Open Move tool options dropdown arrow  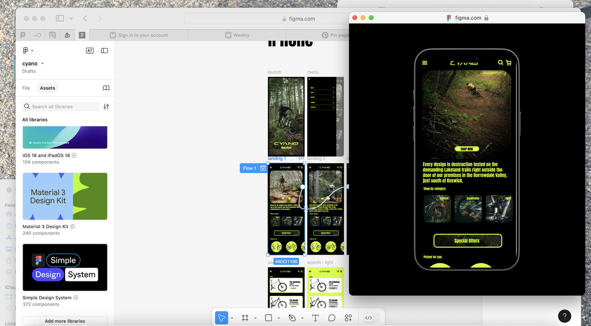(232, 318)
